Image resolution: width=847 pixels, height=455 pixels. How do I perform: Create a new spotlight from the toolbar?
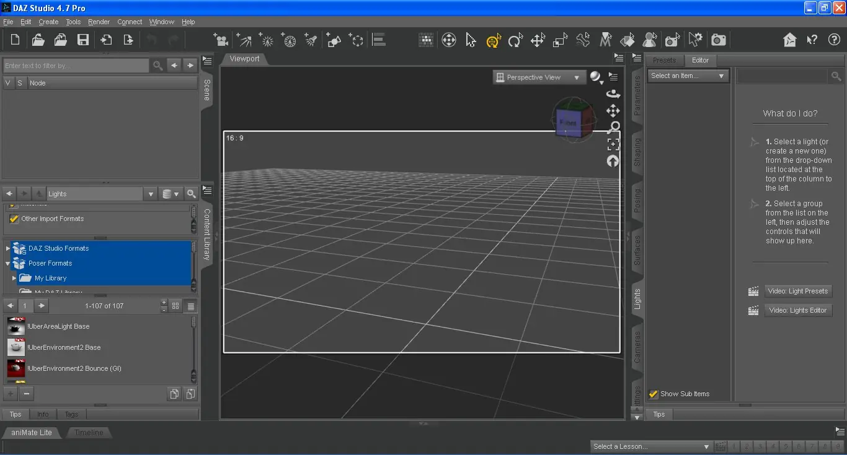(x=311, y=39)
